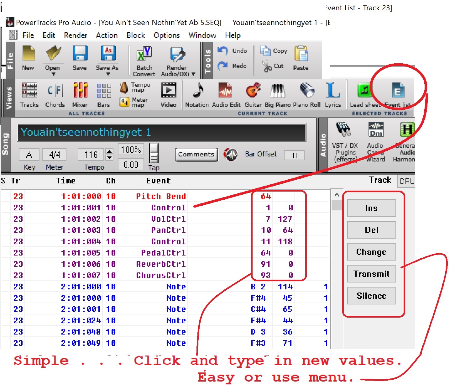Click the Silence button
This screenshot has width=450, height=385.
[x=371, y=296]
